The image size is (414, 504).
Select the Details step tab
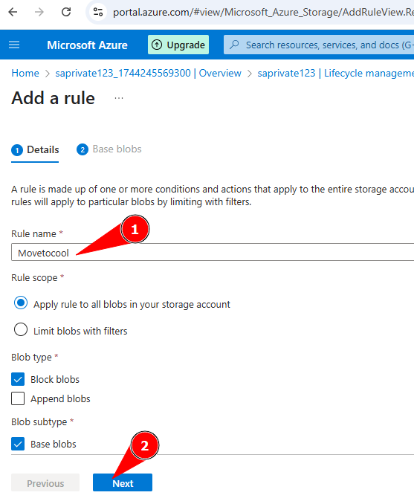35,149
